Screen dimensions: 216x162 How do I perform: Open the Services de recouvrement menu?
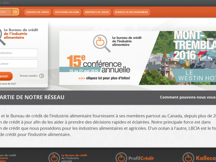click(131, 12)
